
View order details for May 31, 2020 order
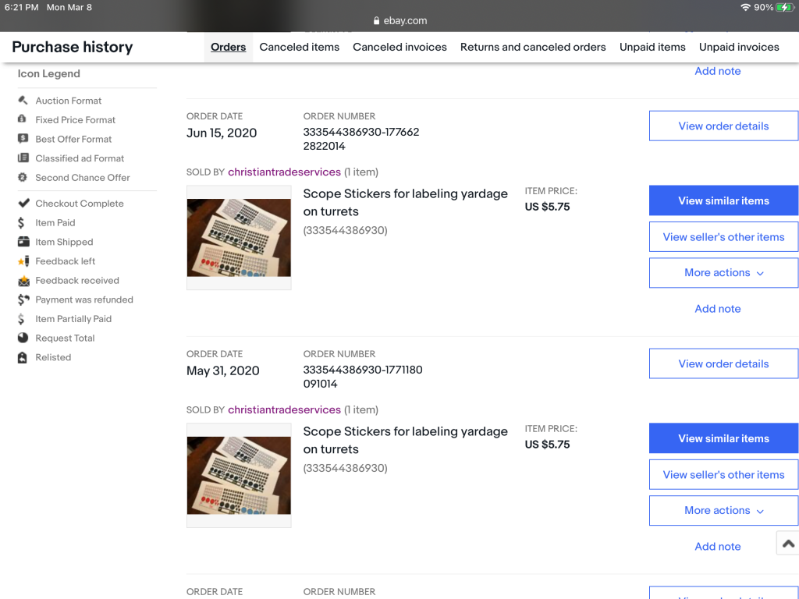pyautogui.click(x=723, y=363)
